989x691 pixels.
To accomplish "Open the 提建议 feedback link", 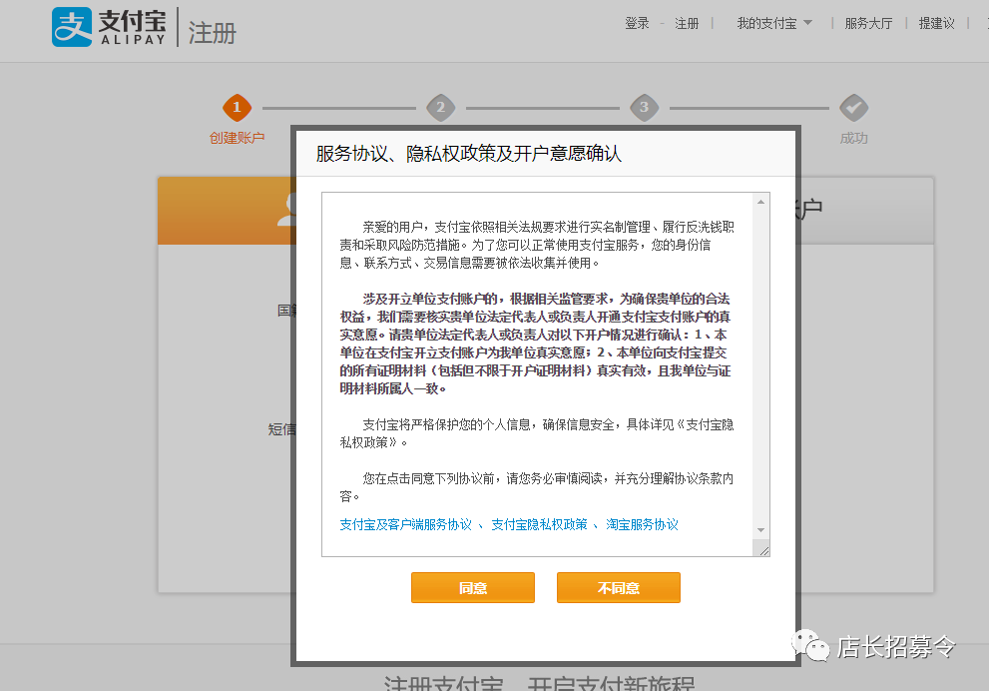I will click(937, 23).
